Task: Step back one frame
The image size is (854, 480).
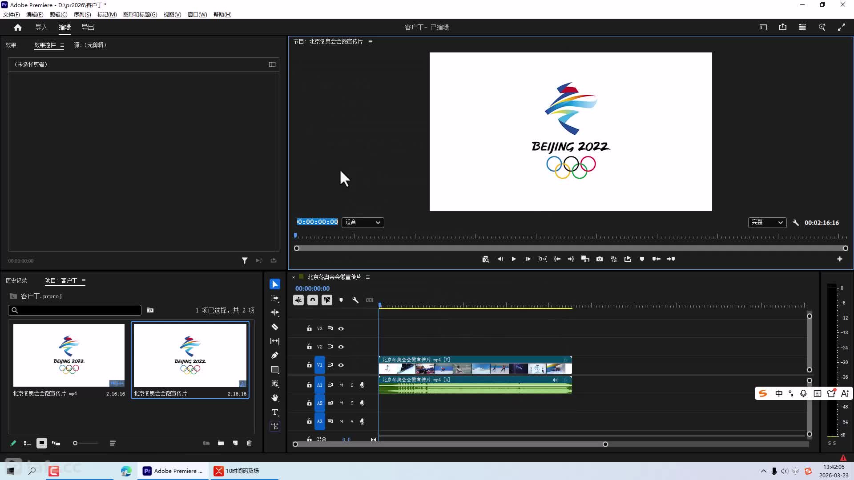Action: [500, 259]
